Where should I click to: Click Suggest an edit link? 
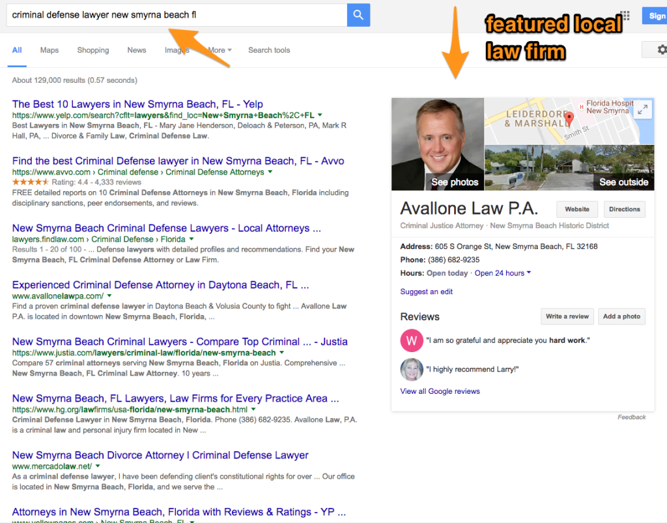pos(426,291)
